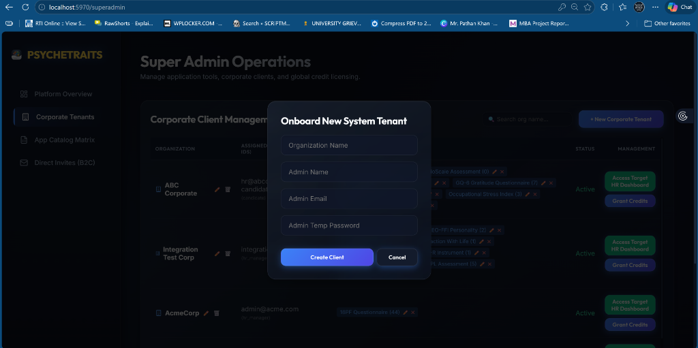Click the Edge workspaces icon before bookmarks
The width and height of the screenshot is (698, 348).
10,23
